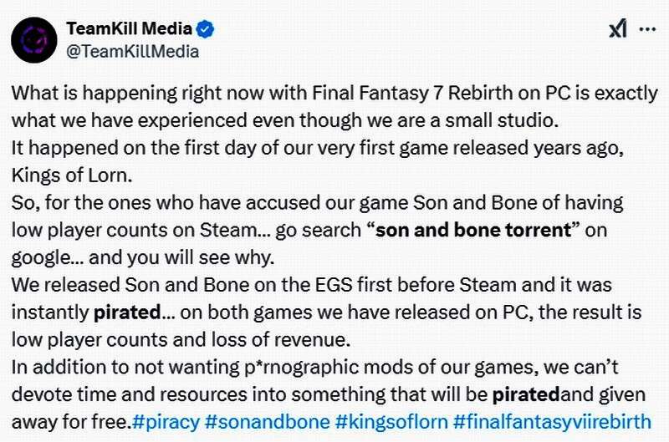
Task: Open the #piracy hashtag
Action: (164, 420)
